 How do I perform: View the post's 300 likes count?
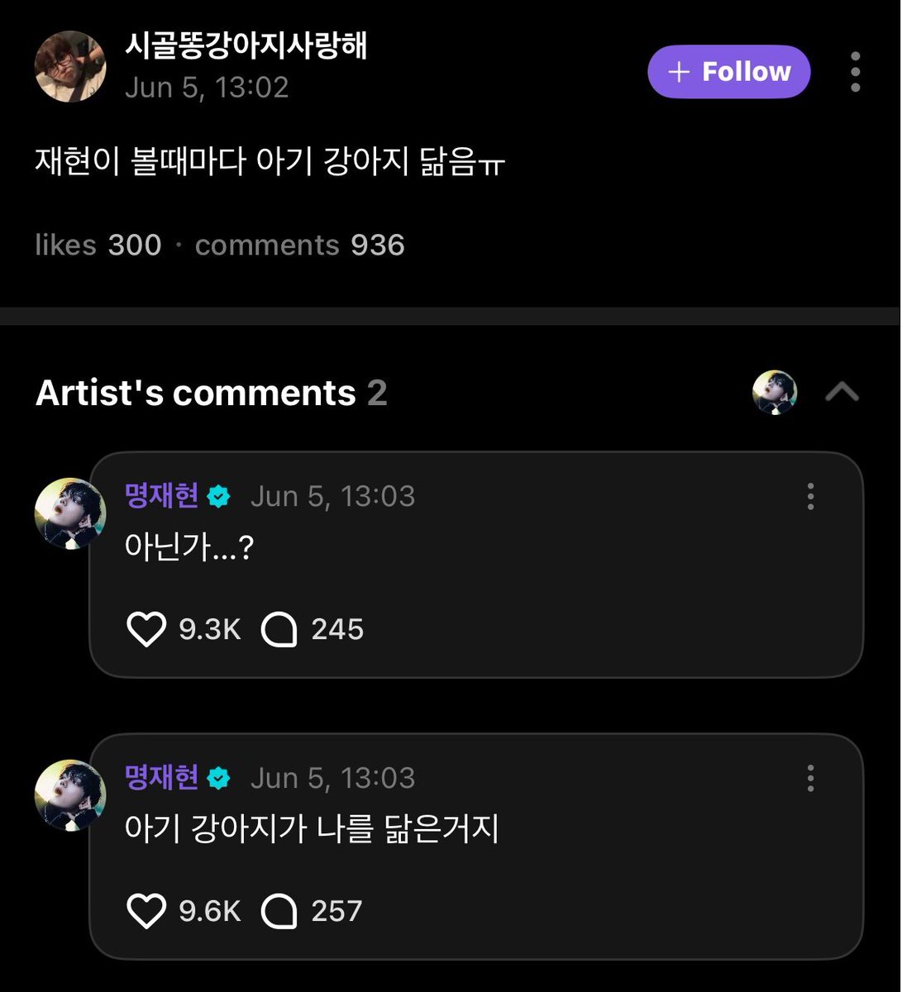(x=98, y=246)
